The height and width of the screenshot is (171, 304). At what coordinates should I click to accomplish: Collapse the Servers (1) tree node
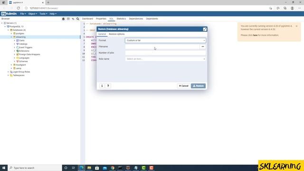2,23
